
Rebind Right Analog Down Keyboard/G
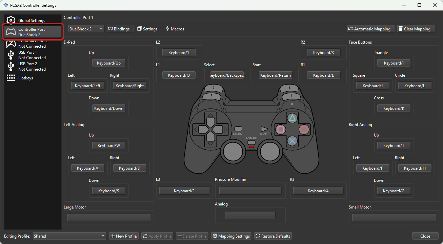pyautogui.click(x=394, y=191)
